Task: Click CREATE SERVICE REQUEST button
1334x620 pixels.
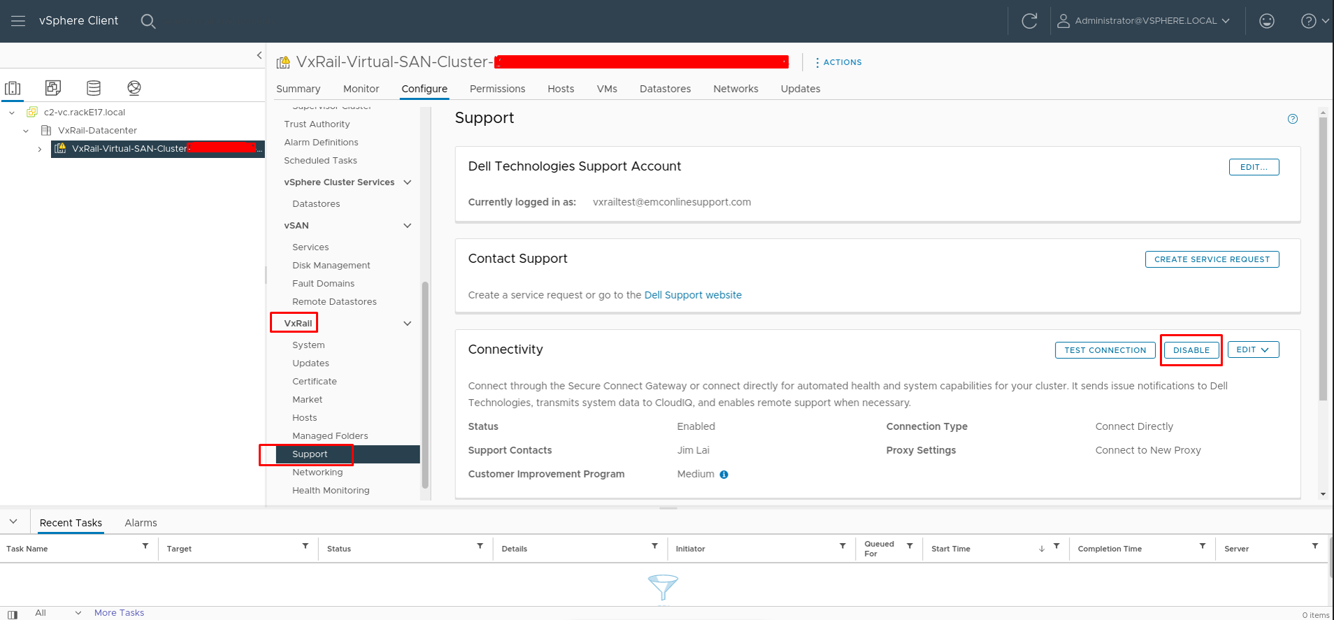Action: [x=1212, y=259]
